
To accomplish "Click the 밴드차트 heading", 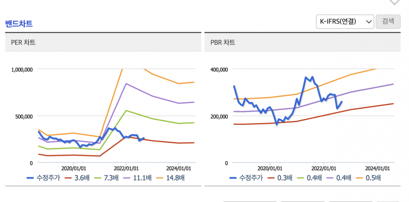I will coord(19,24).
